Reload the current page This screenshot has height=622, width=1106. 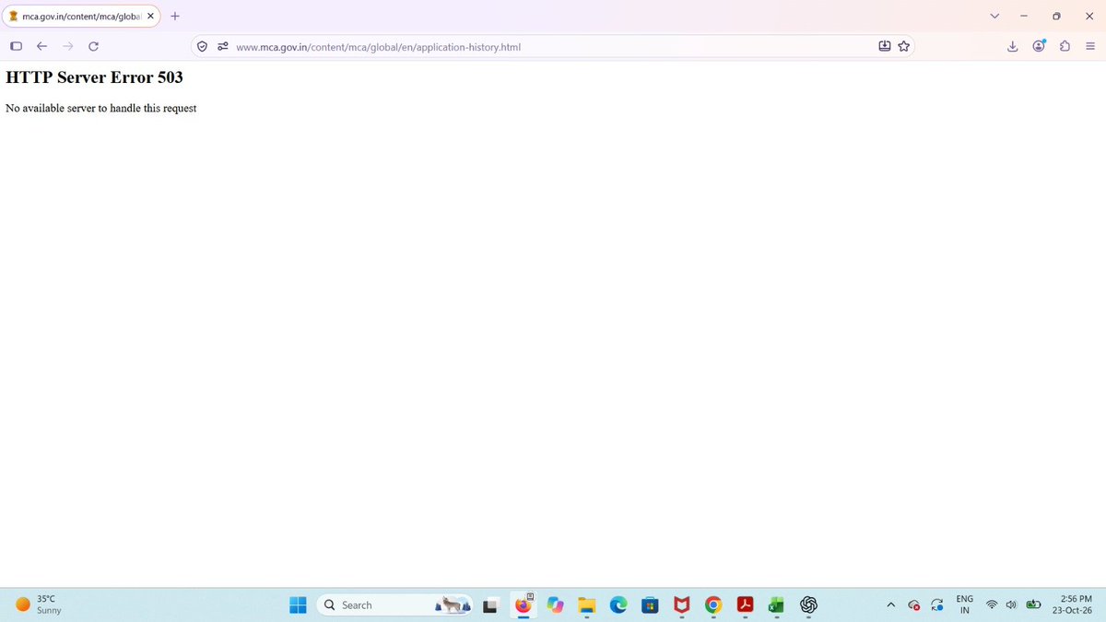[x=93, y=46]
